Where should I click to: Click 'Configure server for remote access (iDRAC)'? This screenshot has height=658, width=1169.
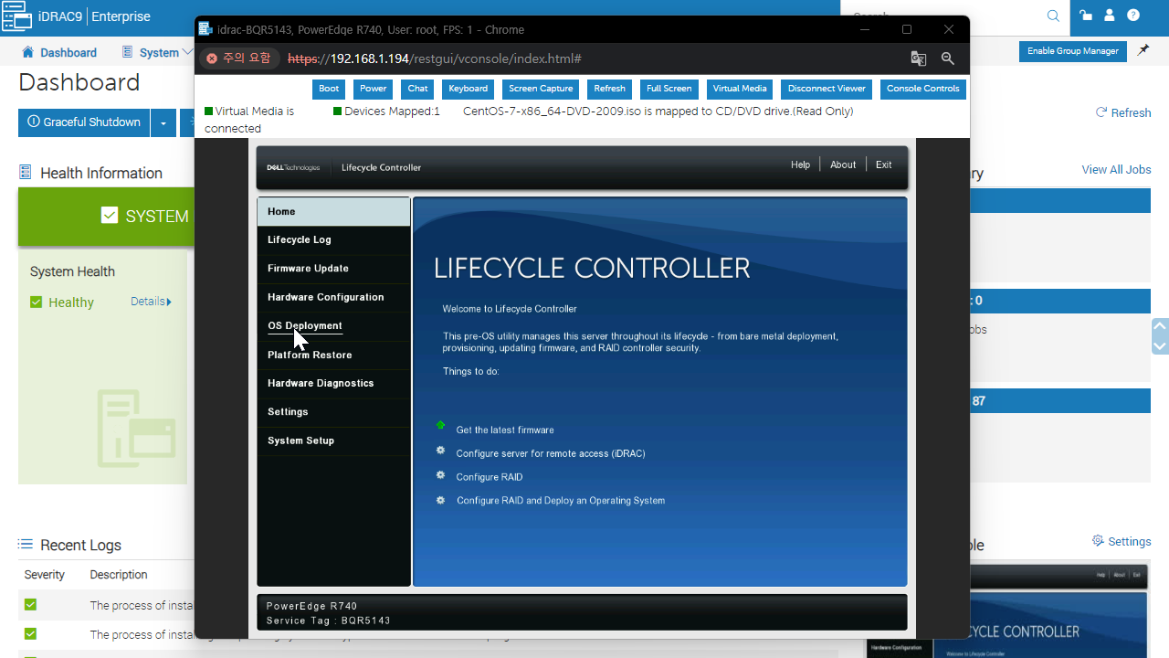tap(551, 453)
